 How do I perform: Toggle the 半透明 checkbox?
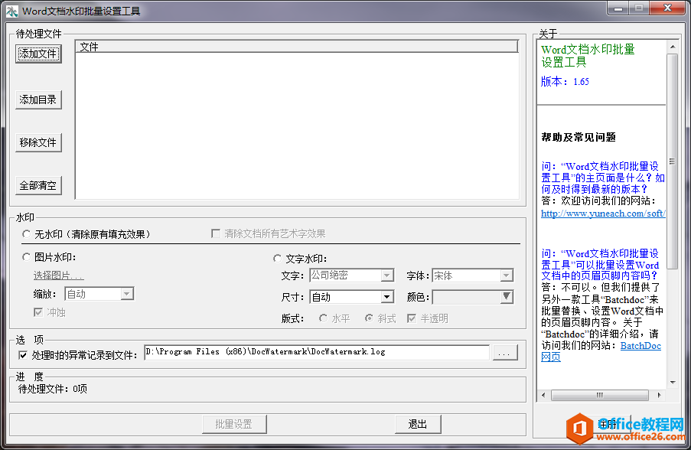coord(412,318)
